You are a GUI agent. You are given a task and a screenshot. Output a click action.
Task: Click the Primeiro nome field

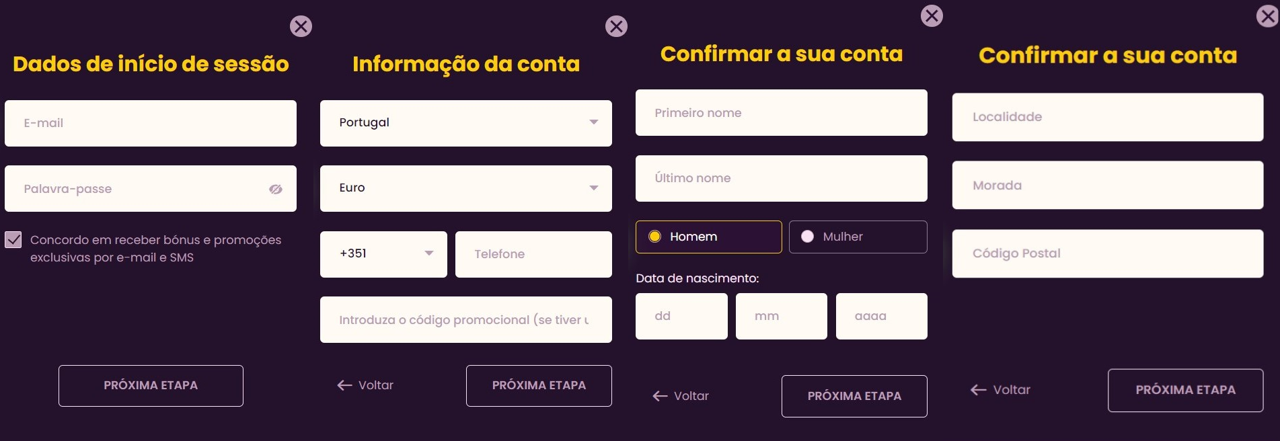[781, 113]
